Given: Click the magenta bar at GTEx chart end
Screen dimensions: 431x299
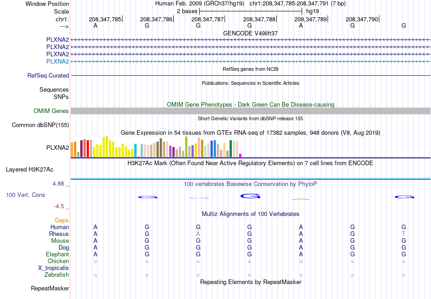Looking at the screenshot, I should pyautogui.click(x=240, y=156).
